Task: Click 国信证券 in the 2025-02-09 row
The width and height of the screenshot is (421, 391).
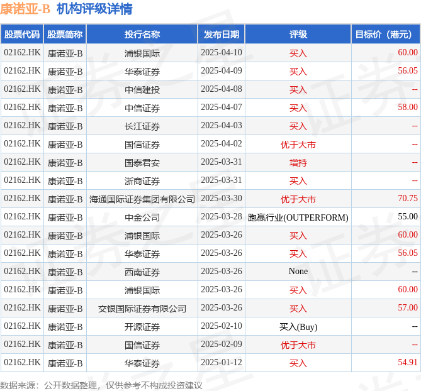Action: click(142, 345)
